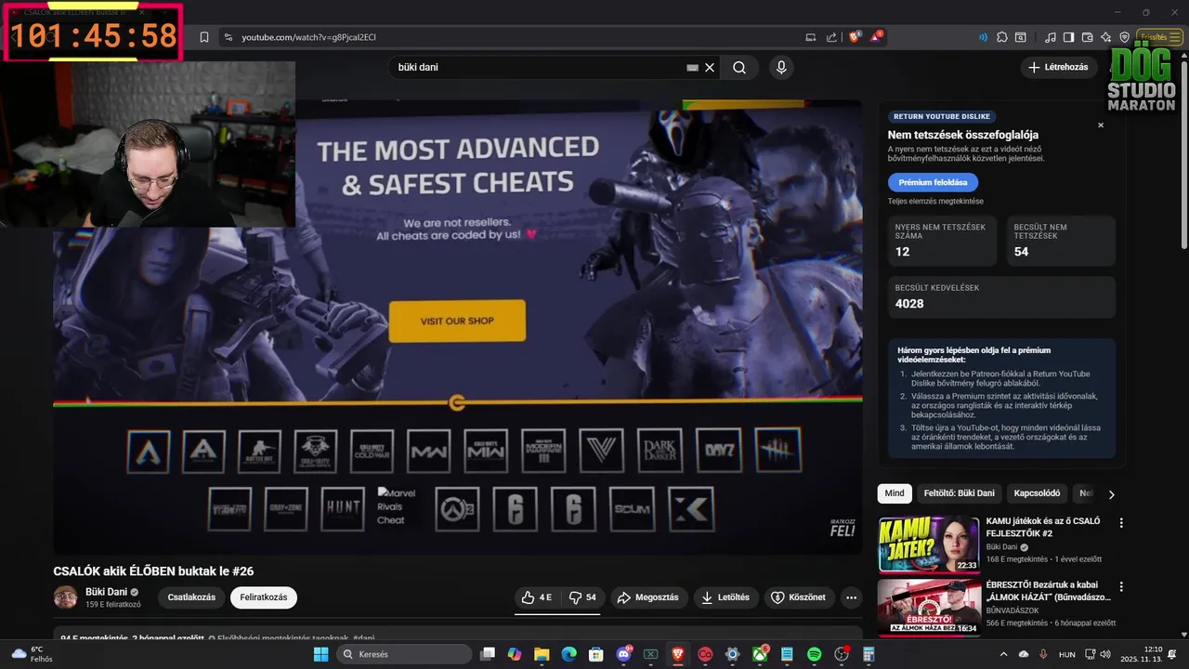Bookmark this page in address bar
The height and width of the screenshot is (669, 1189).
(204, 37)
